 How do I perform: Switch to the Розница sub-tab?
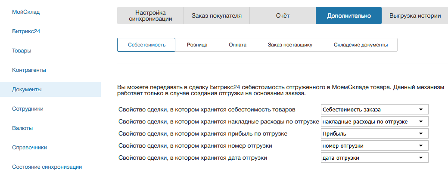click(x=197, y=45)
